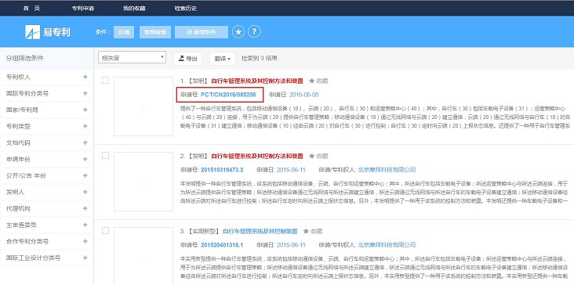Expand the 文档代码 filter
The height and width of the screenshot is (285, 574).
click(85, 142)
